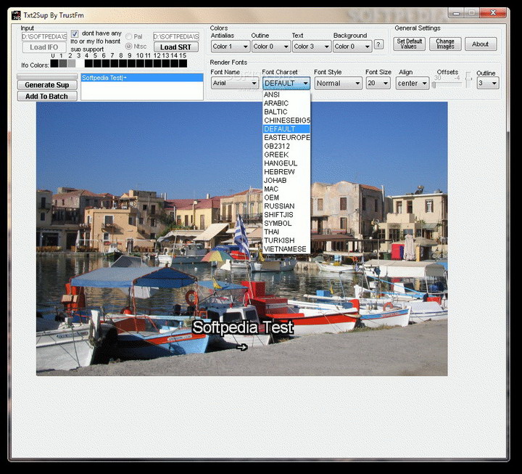This screenshot has width=522, height=474.
Task: Open the Font Name dropdown showing Arial
Action: pos(235,83)
